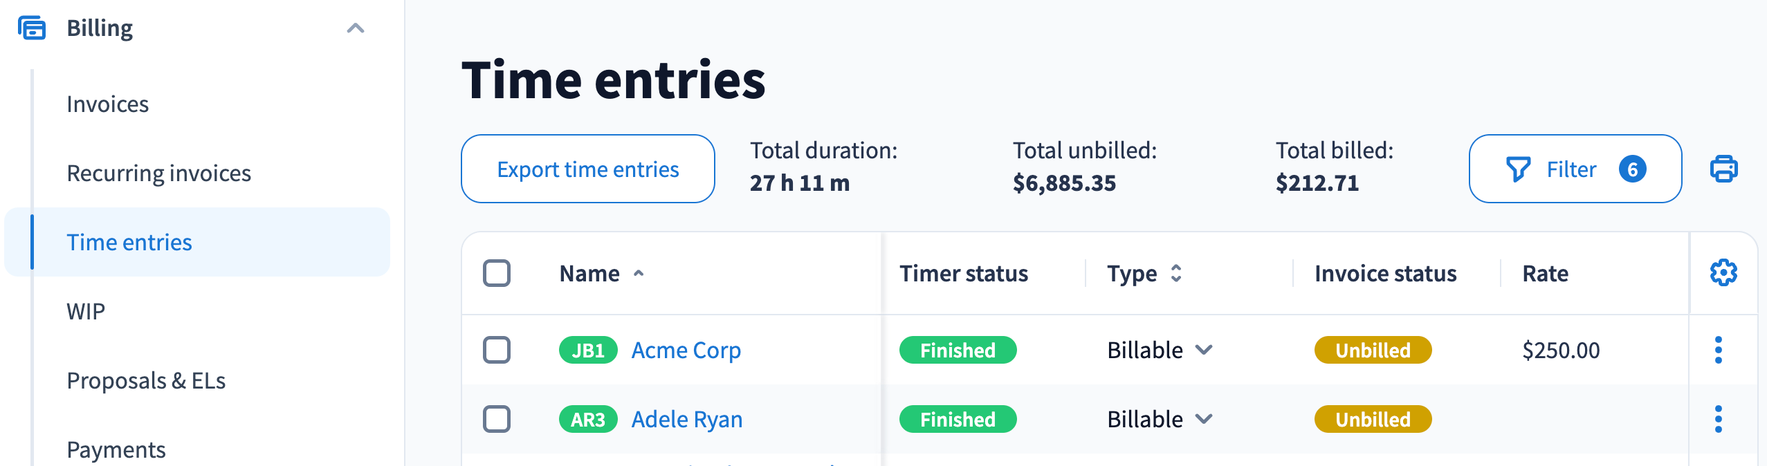
Task: Check the Adele Ryan row checkbox
Action: tap(497, 419)
